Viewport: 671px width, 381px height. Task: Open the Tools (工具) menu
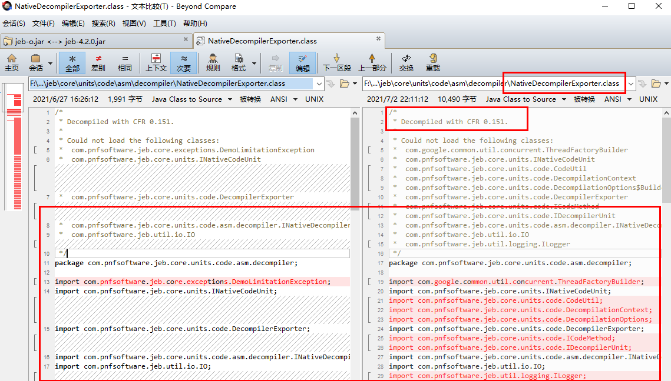[x=164, y=24]
